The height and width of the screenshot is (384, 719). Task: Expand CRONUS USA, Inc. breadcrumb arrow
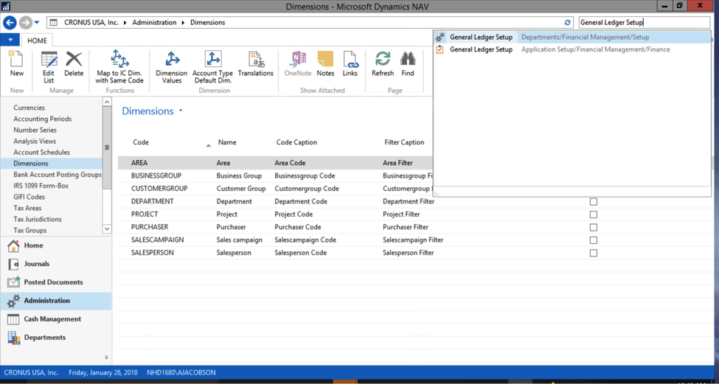point(125,22)
